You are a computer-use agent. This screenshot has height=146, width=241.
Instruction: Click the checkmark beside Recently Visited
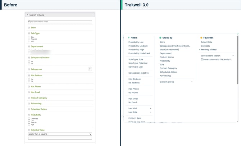(x=200, y=50)
